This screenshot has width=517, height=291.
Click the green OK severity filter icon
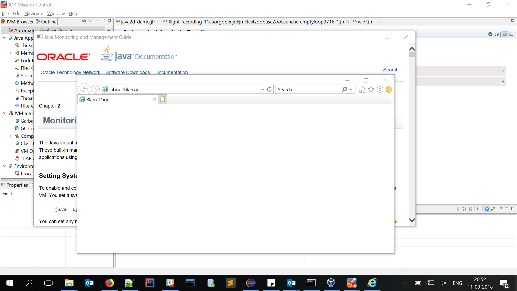[490, 34]
